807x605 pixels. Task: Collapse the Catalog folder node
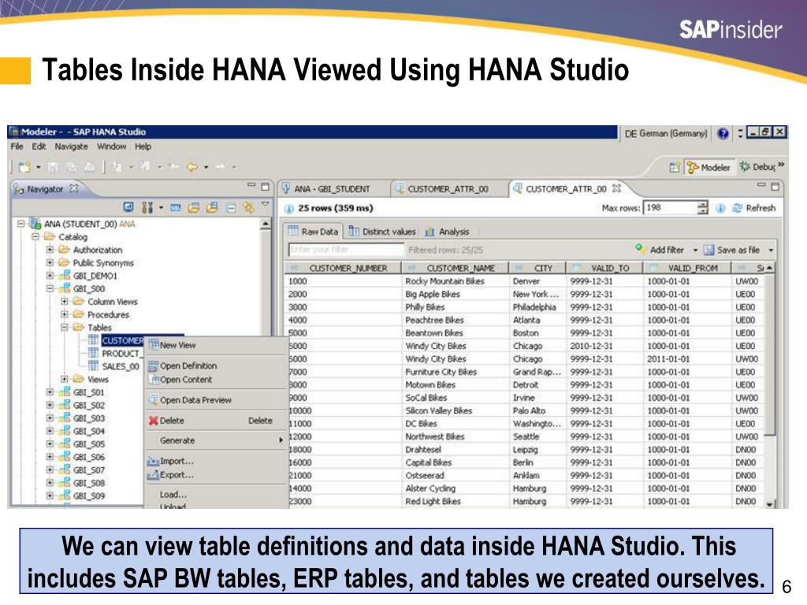(35, 236)
